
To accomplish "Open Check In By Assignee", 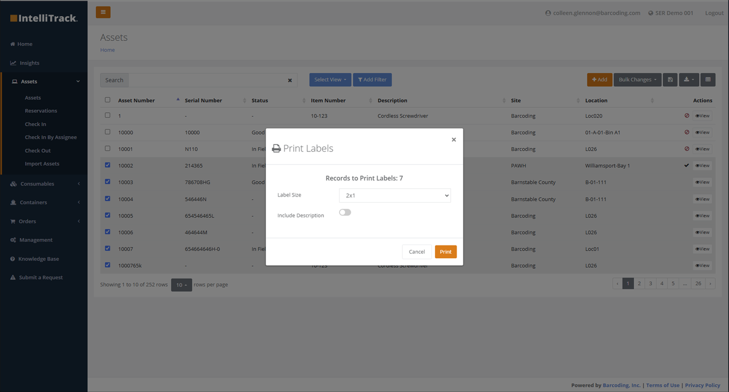I will [51, 137].
